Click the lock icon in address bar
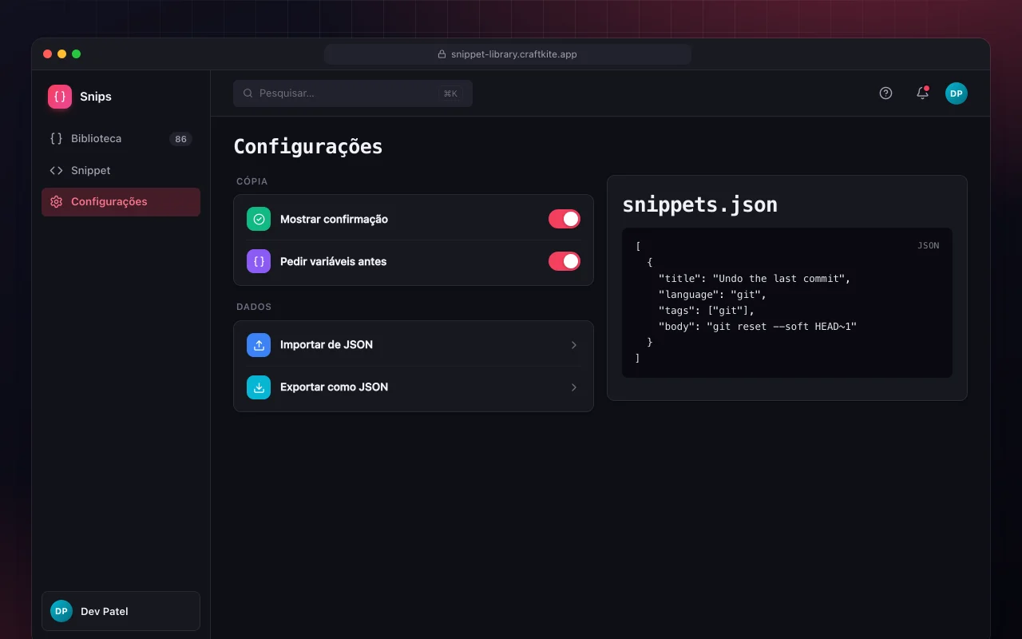This screenshot has height=639, width=1022. [442, 54]
